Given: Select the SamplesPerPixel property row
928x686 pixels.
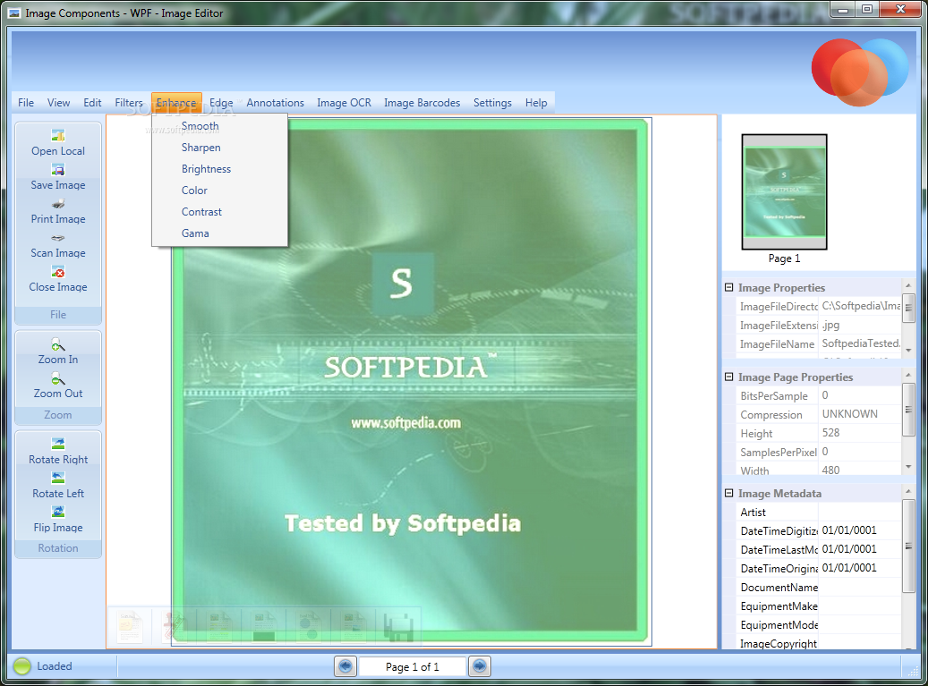Looking at the screenshot, I should [x=819, y=452].
